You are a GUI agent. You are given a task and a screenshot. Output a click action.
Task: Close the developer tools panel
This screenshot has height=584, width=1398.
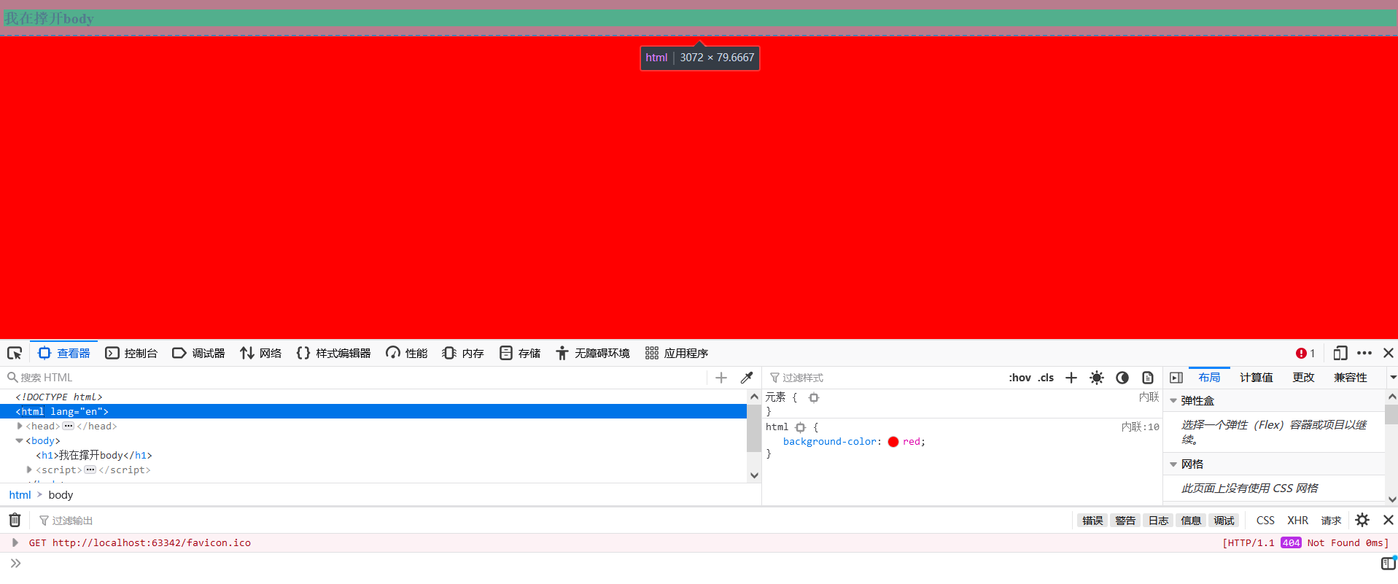pyautogui.click(x=1389, y=354)
